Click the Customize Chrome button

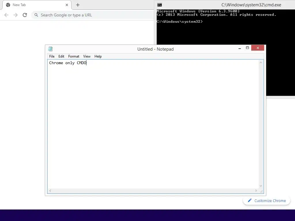pos(266,201)
